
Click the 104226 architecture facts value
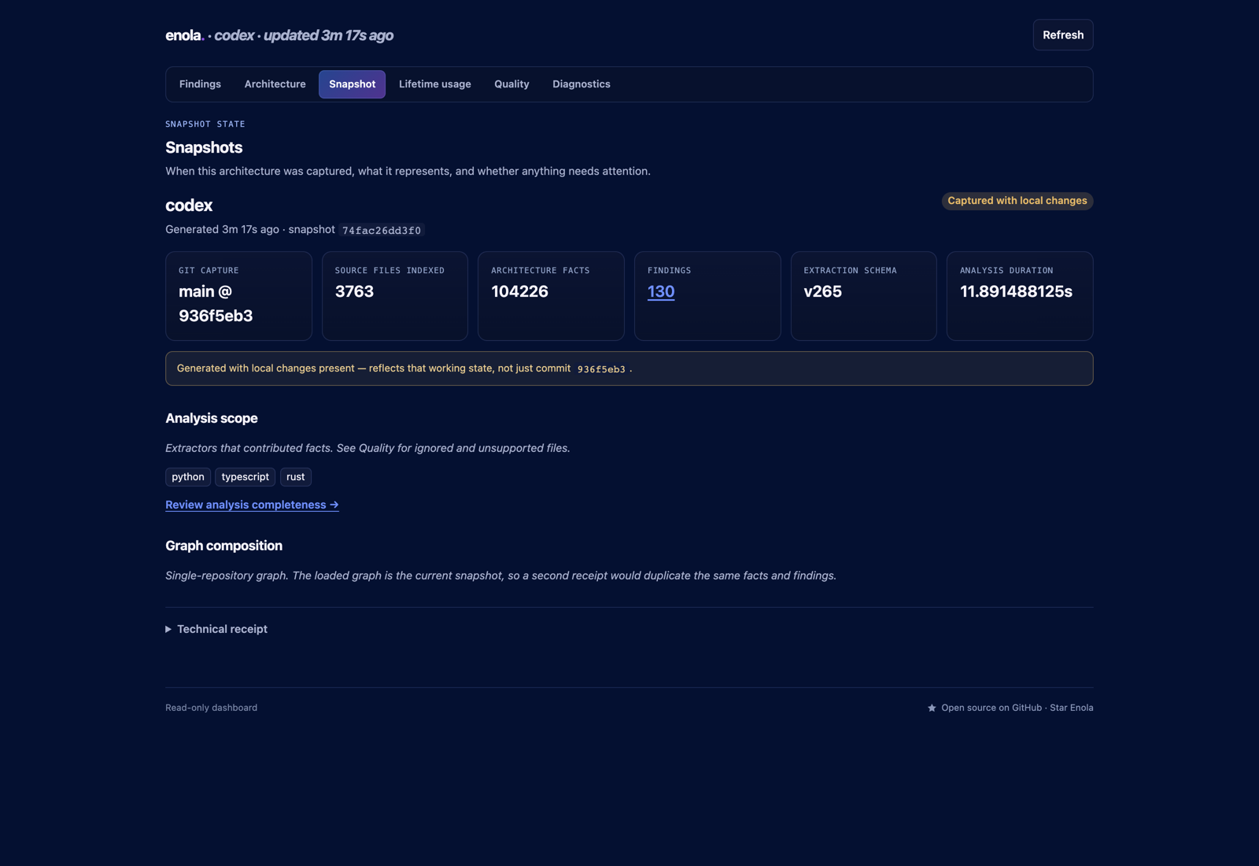coord(519,291)
